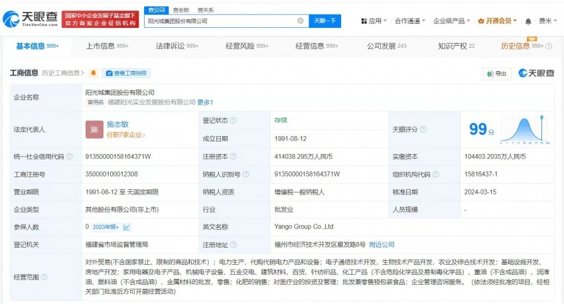Open the 法律诉讼 tab
Viewport: 564px width, 304px height.
177,46
